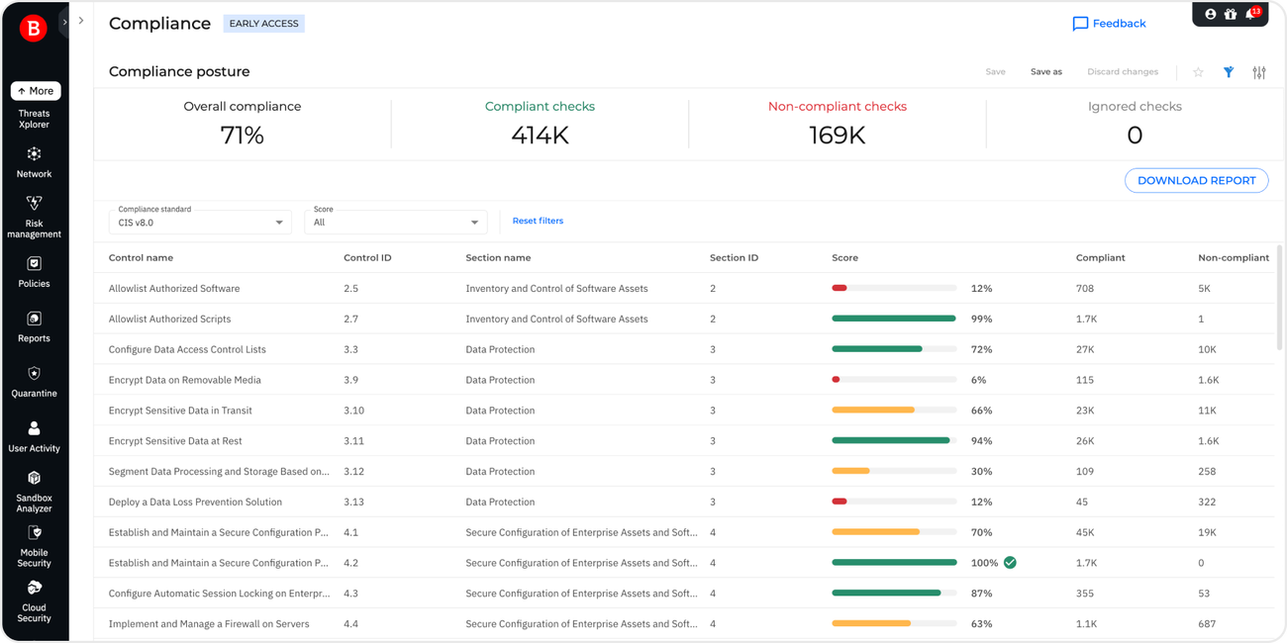1287x643 pixels.
Task: Toggle the active filter indicator
Action: 1229,71
